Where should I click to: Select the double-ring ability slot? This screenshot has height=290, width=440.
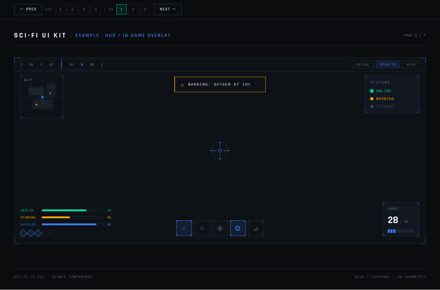pyautogui.click(x=238, y=228)
